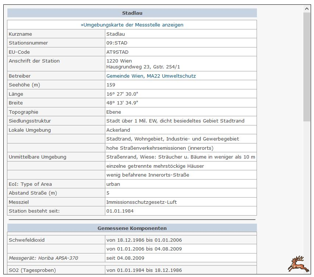Click einzelne getrennte mehrstöckige Häuser text
The image size is (314, 277).
point(155,166)
